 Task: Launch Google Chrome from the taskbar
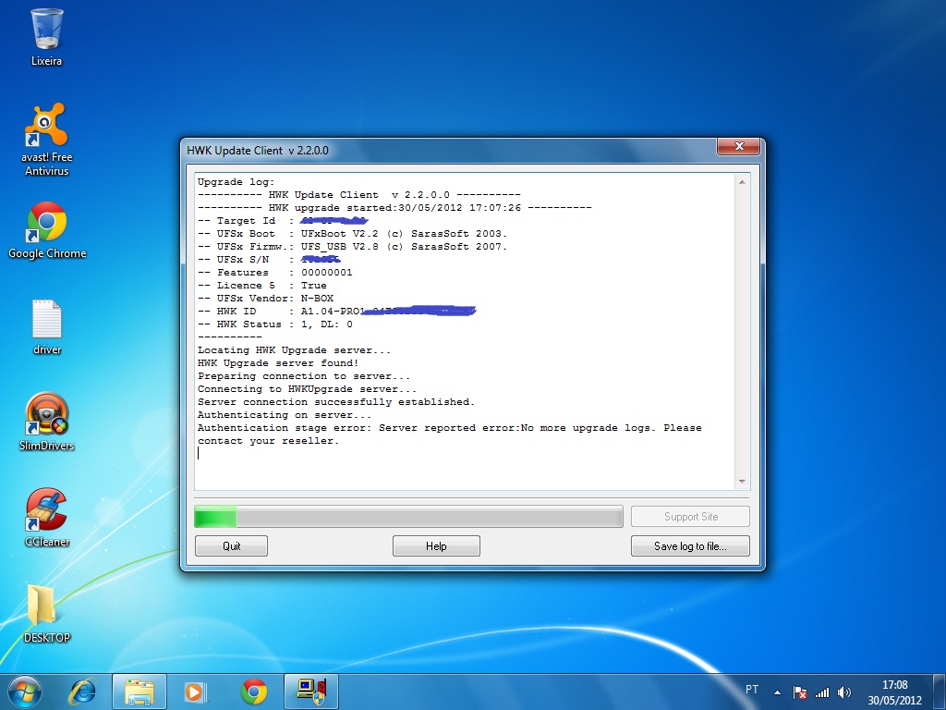(x=254, y=692)
